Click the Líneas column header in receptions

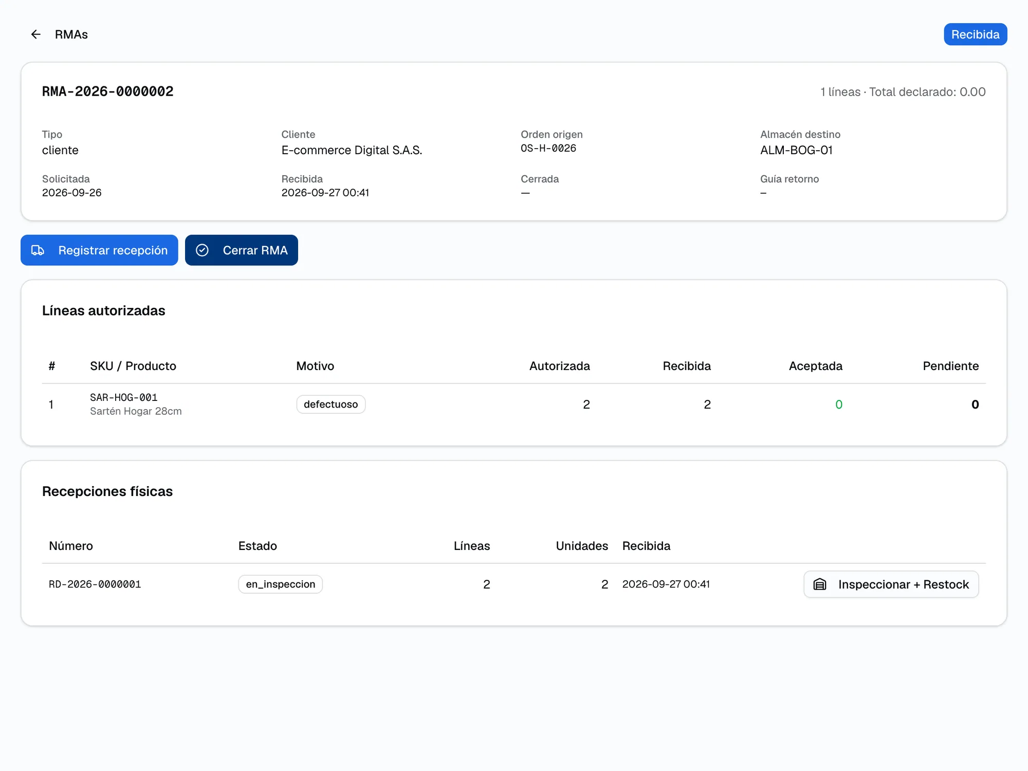472,546
